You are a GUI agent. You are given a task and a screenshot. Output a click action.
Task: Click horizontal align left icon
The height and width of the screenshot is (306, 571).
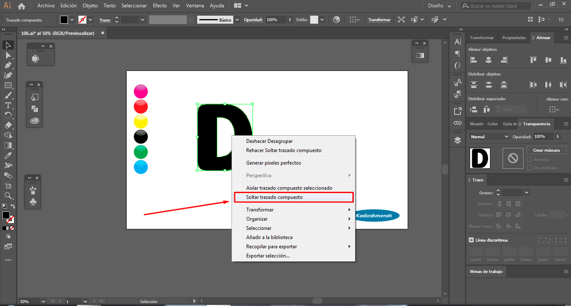[474, 60]
